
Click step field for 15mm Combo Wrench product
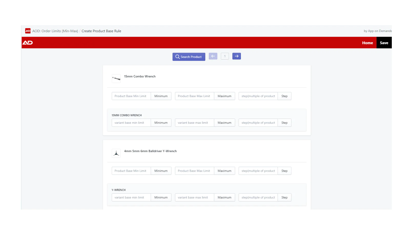coord(258,96)
